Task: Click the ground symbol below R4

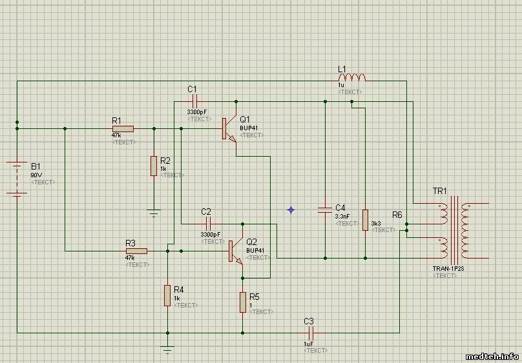Action: click(x=167, y=350)
